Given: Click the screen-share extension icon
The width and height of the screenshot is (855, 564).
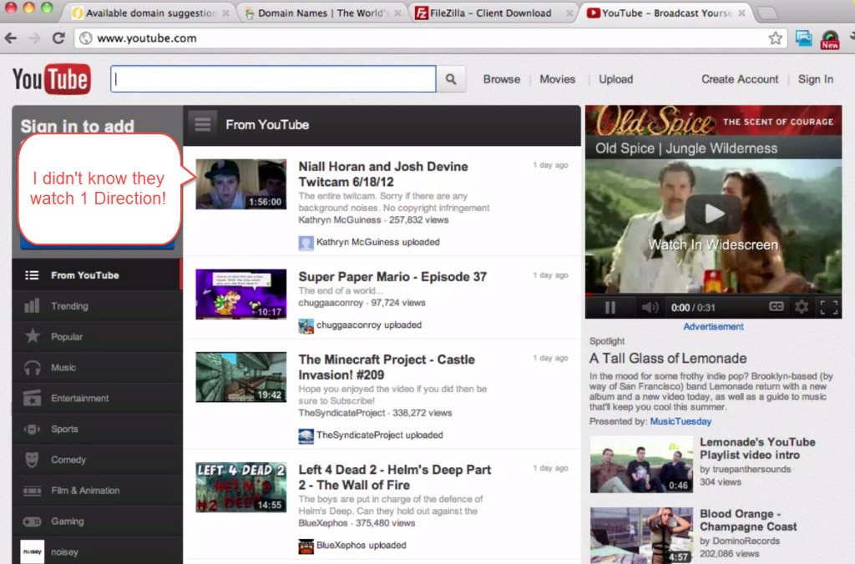Looking at the screenshot, I should click(x=804, y=38).
